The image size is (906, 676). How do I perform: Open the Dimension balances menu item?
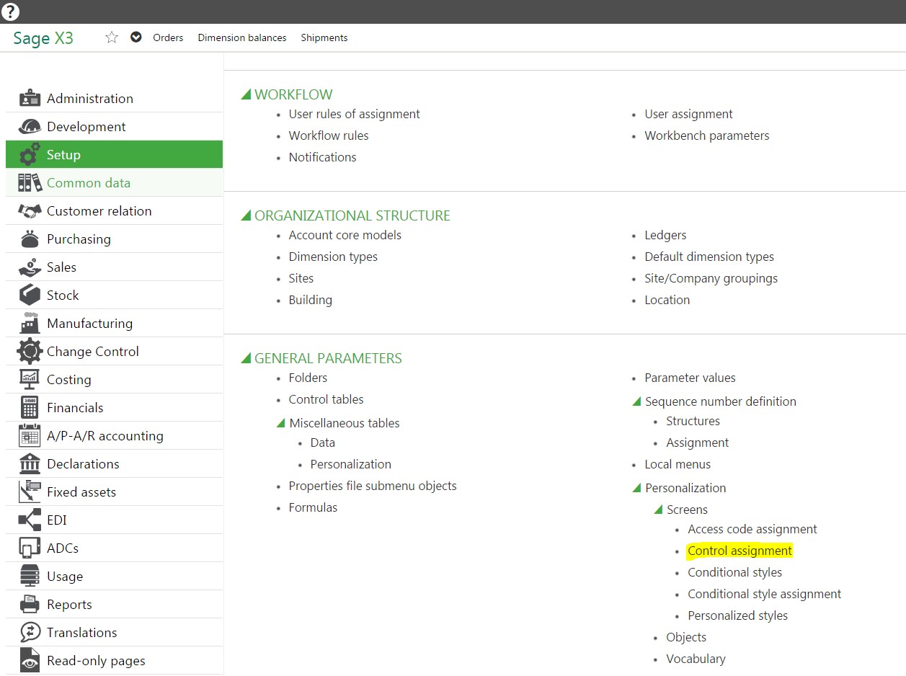tap(241, 37)
